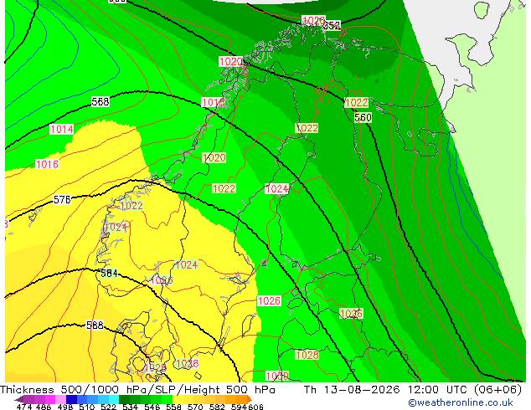
Task: Click legend value '582'
Action: [217, 407]
